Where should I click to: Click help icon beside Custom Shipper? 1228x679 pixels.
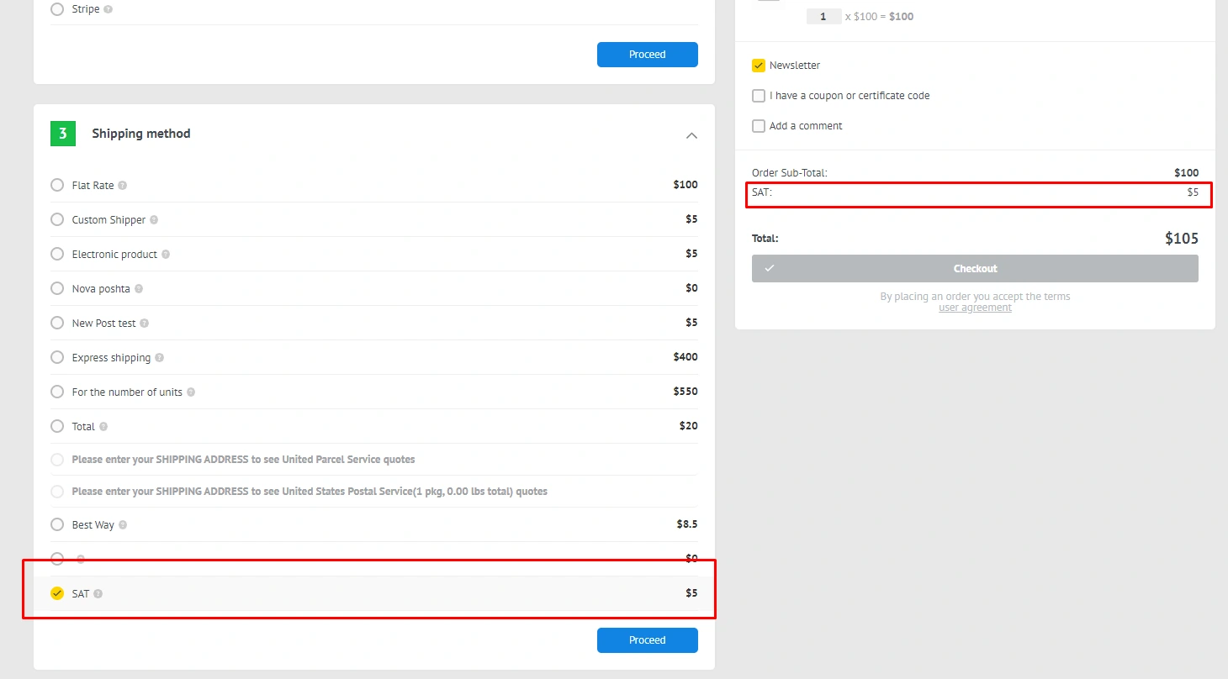click(x=154, y=220)
